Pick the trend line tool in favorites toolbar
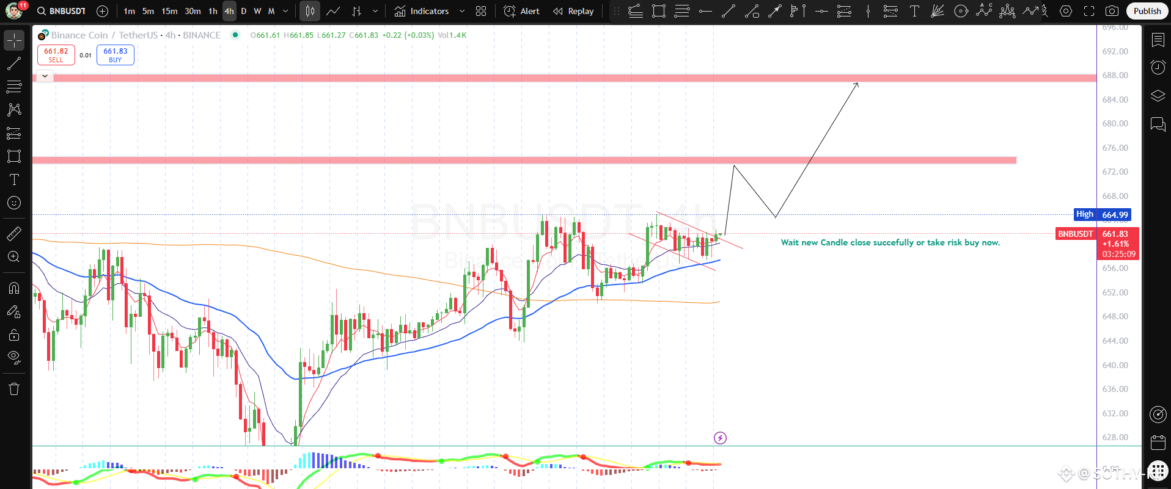 pyautogui.click(x=729, y=11)
